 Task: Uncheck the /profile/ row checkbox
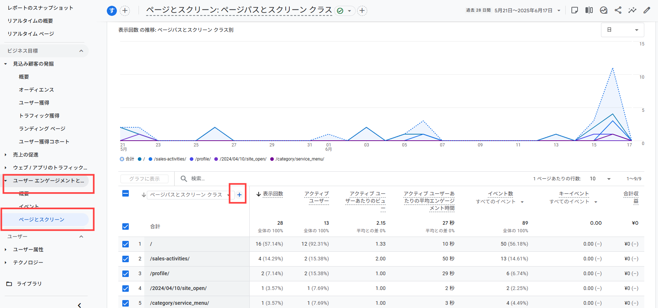(x=126, y=274)
